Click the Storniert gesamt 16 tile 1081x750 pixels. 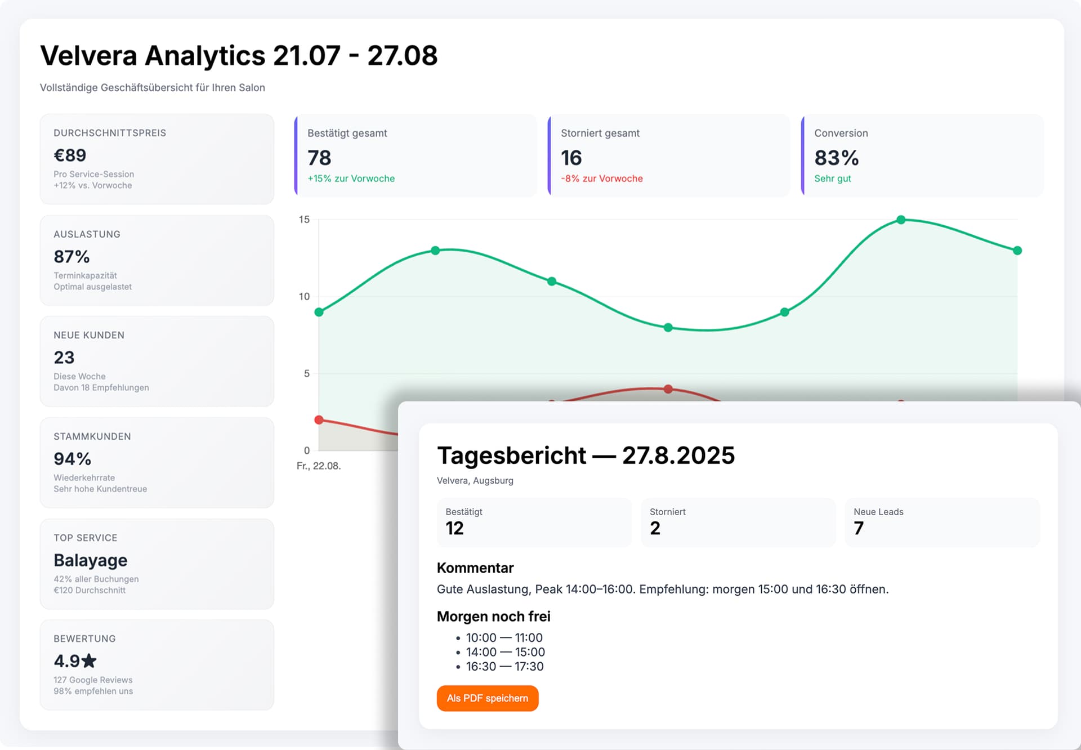pos(669,156)
